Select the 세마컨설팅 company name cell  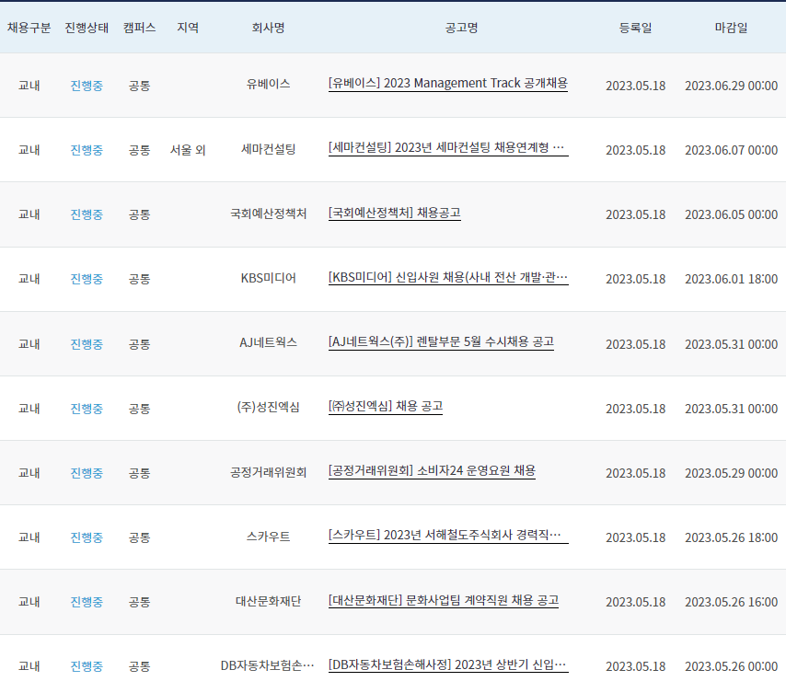pyautogui.click(x=268, y=149)
